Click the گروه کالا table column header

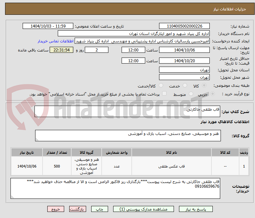[86, 152]
